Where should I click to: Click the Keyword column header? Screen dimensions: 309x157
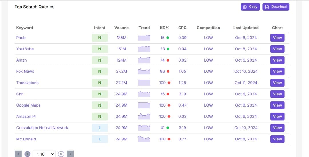point(25,28)
